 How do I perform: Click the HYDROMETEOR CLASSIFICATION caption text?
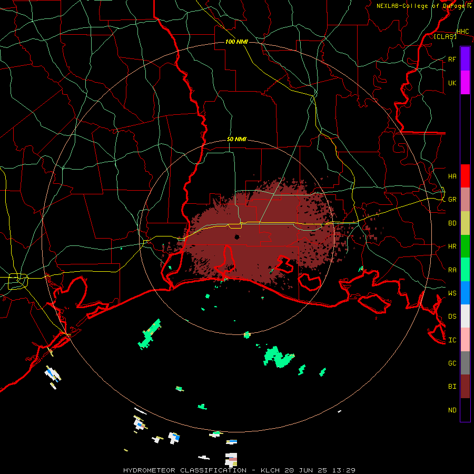coord(185,470)
